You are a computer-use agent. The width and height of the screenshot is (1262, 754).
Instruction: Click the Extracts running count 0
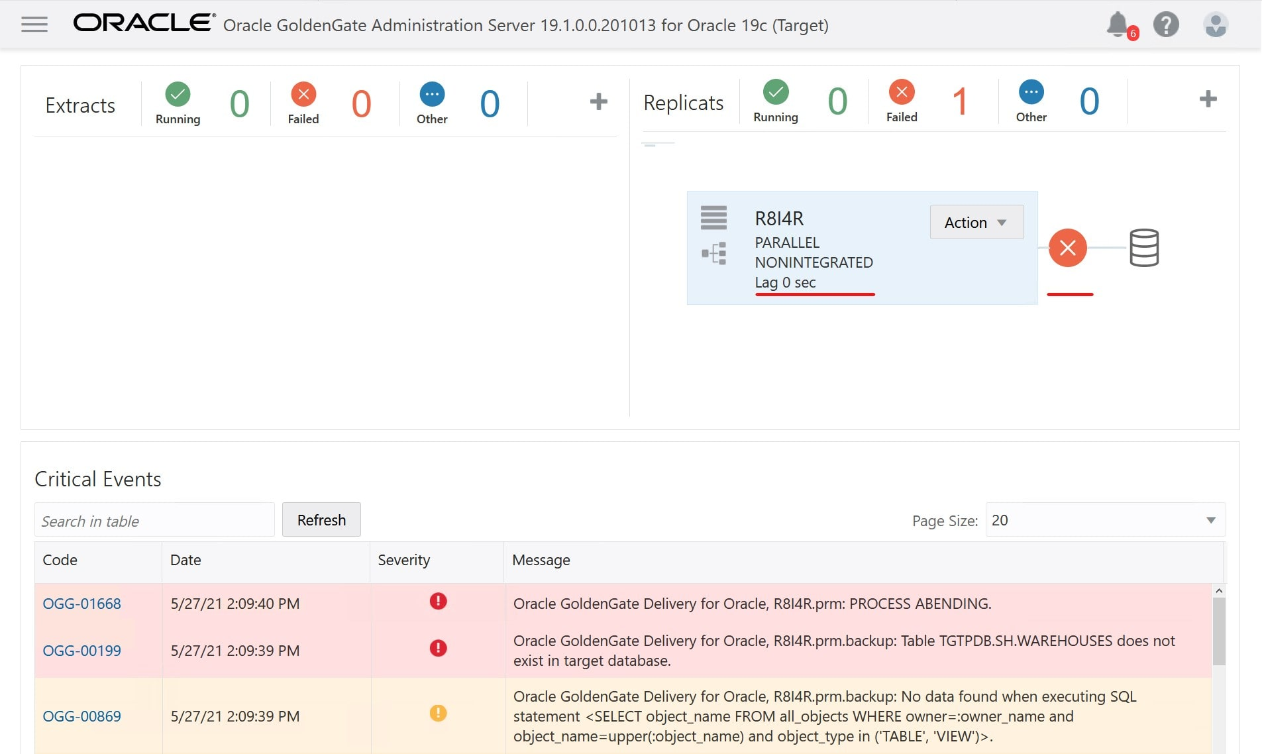coord(239,104)
